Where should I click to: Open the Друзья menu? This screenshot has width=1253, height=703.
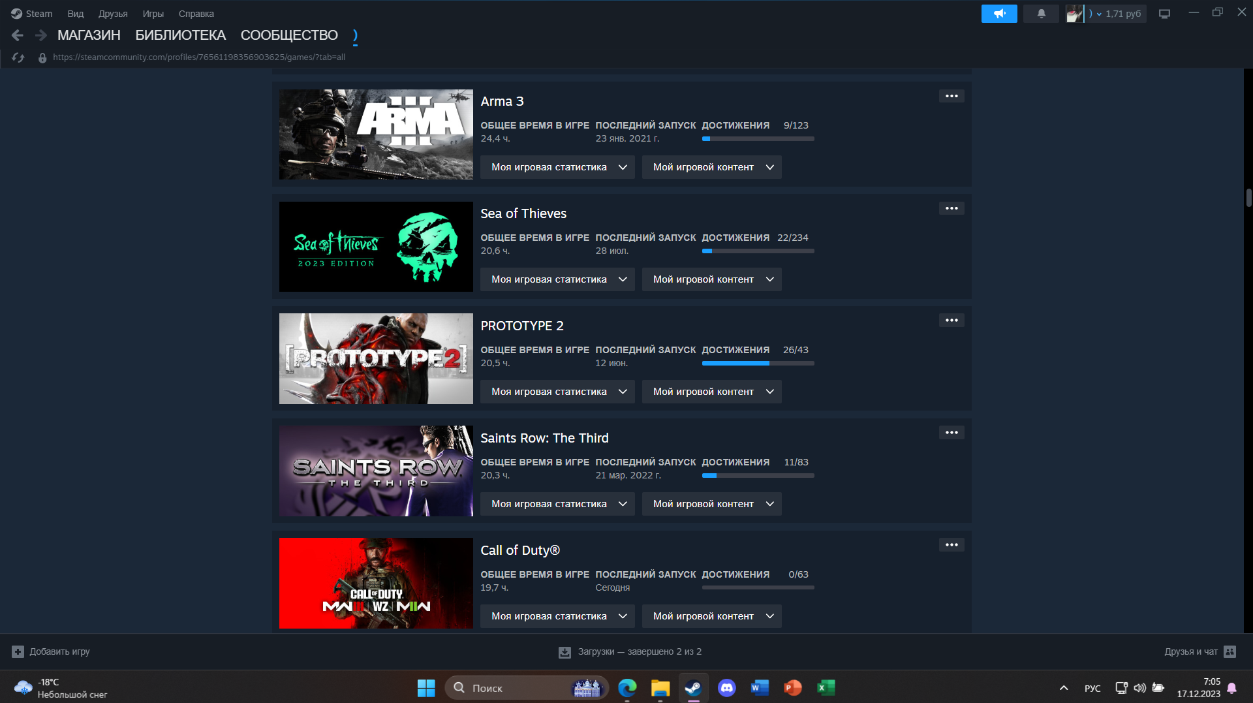click(x=113, y=14)
